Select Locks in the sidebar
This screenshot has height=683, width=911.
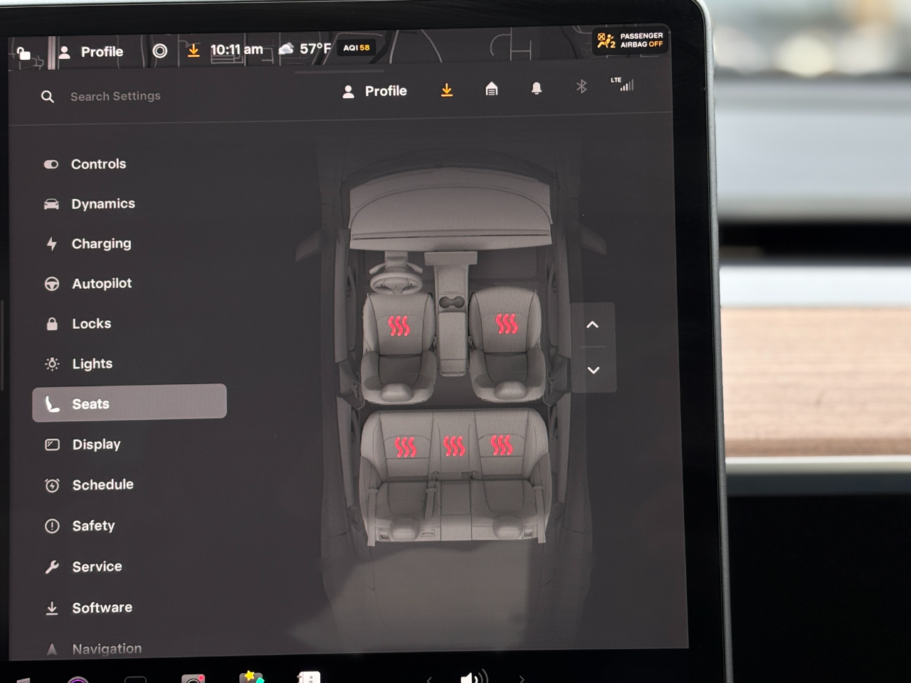pos(91,324)
